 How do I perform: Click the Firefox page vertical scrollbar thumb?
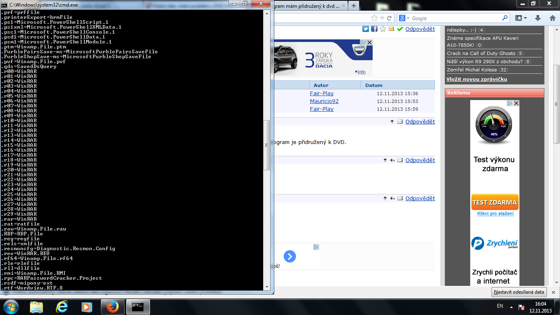click(x=556, y=104)
